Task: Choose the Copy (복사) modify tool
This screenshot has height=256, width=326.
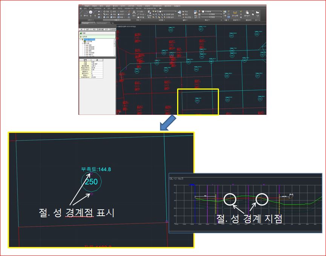Action: click(106, 14)
